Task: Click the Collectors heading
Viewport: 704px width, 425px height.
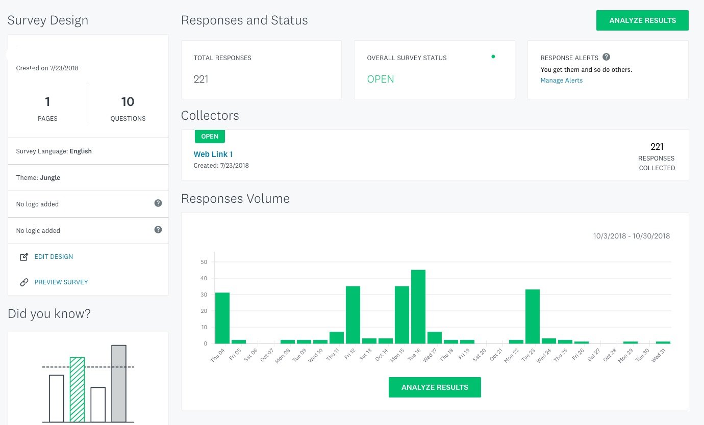Action: click(210, 115)
